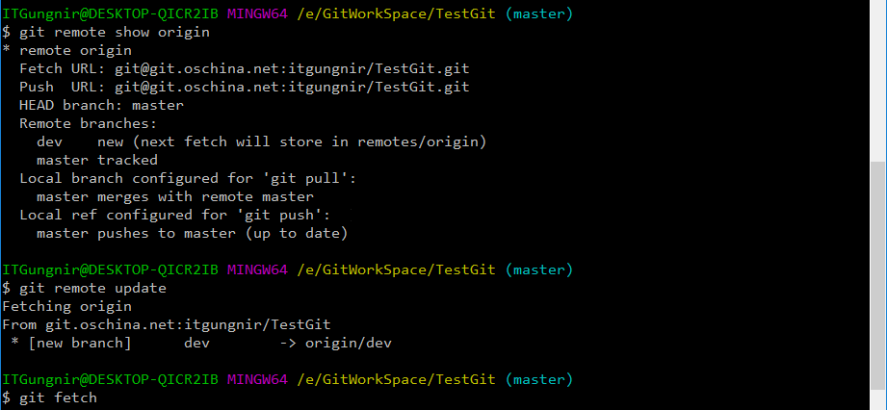The image size is (887, 410).
Task: Click the vertical scrollbar thumb
Action: click(878, 276)
